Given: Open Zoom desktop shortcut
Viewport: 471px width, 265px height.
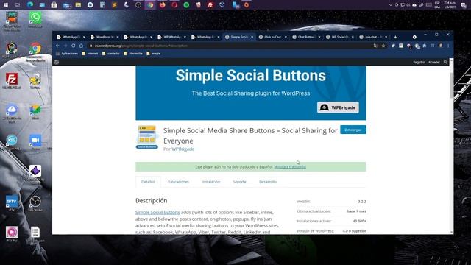Looking at the screenshot, I should 35,142.
